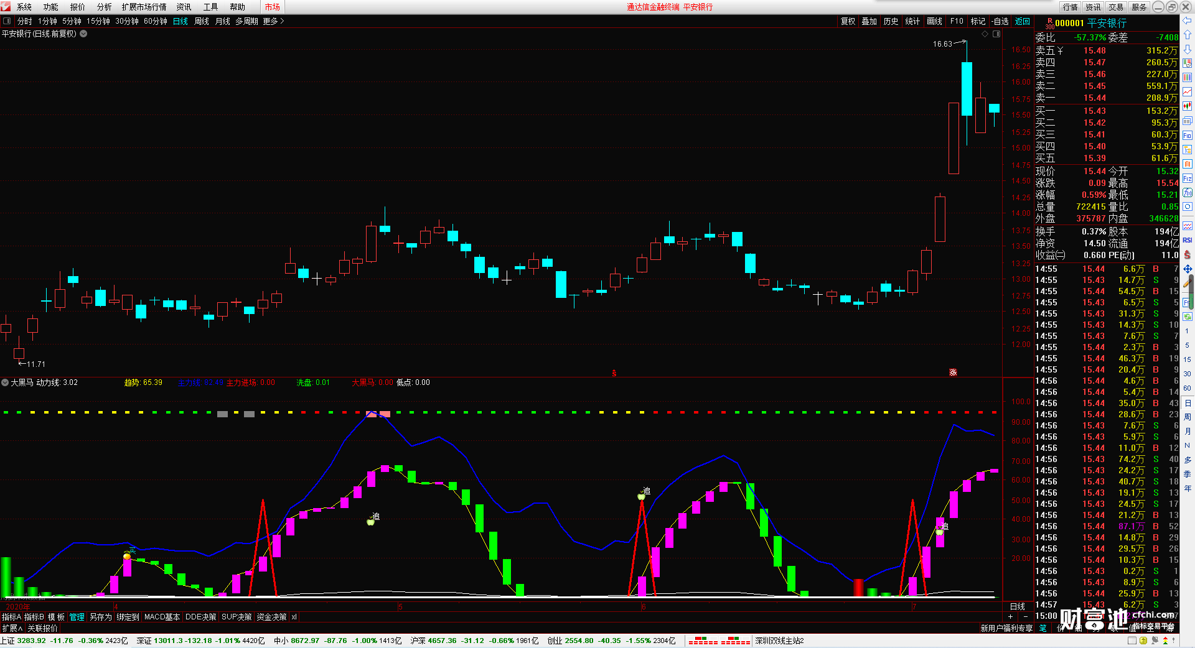Open the 工具 menu
The height and width of the screenshot is (648, 1195).
tap(211, 7)
